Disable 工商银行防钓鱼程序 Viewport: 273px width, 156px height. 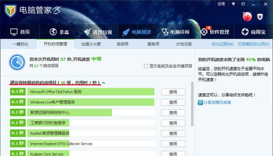pos(173,123)
